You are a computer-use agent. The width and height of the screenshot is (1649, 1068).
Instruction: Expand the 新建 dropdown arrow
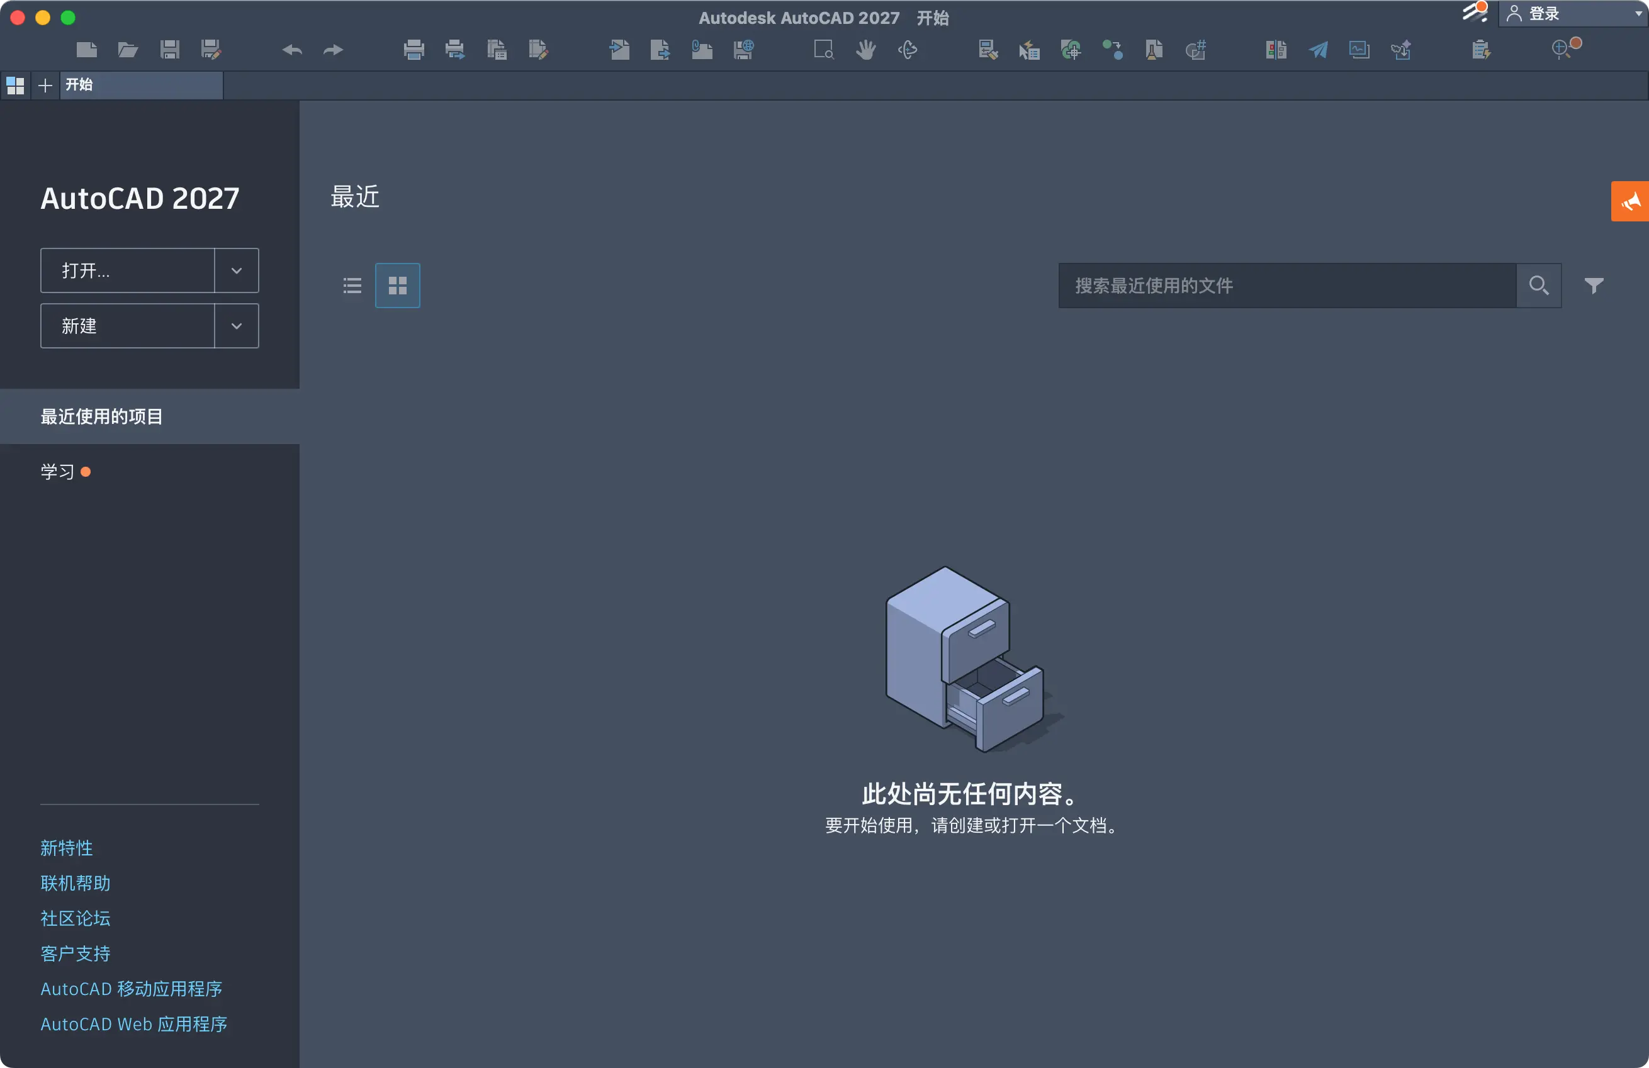(236, 326)
